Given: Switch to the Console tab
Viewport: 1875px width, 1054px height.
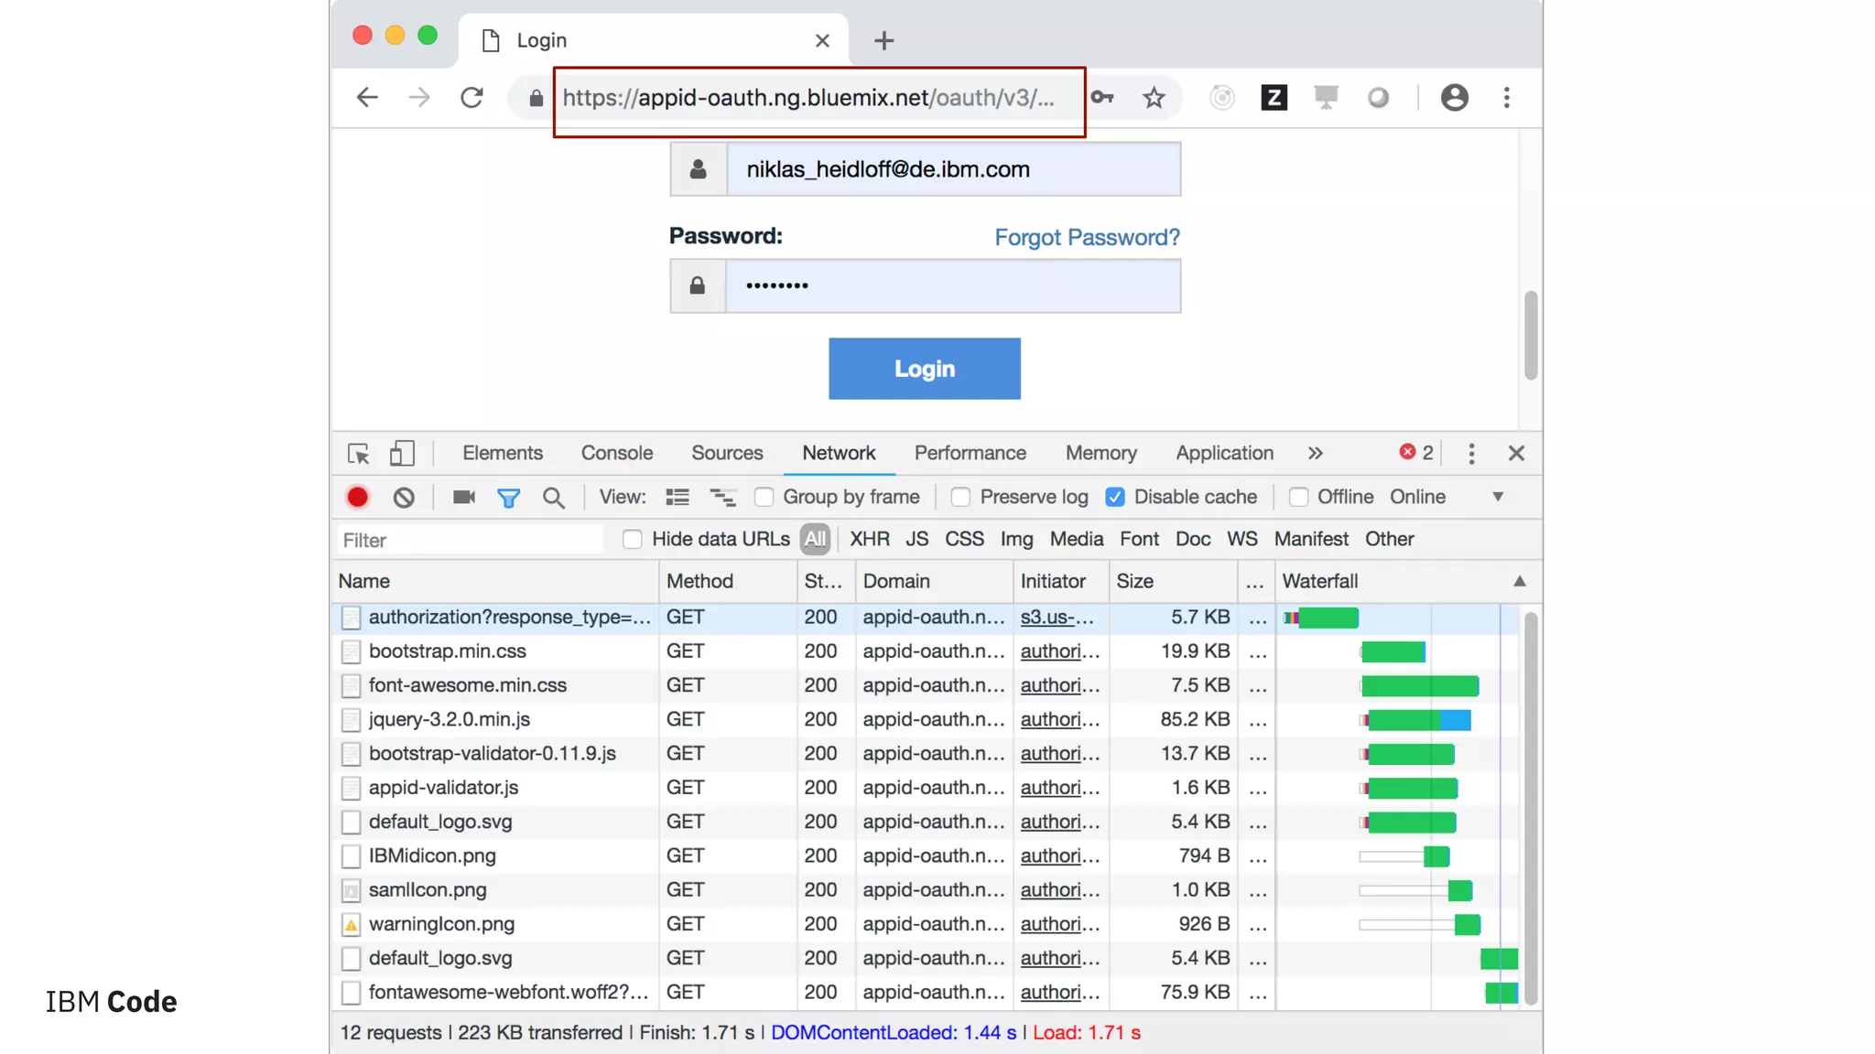Looking at the screenshot, I should coord(616,454).
